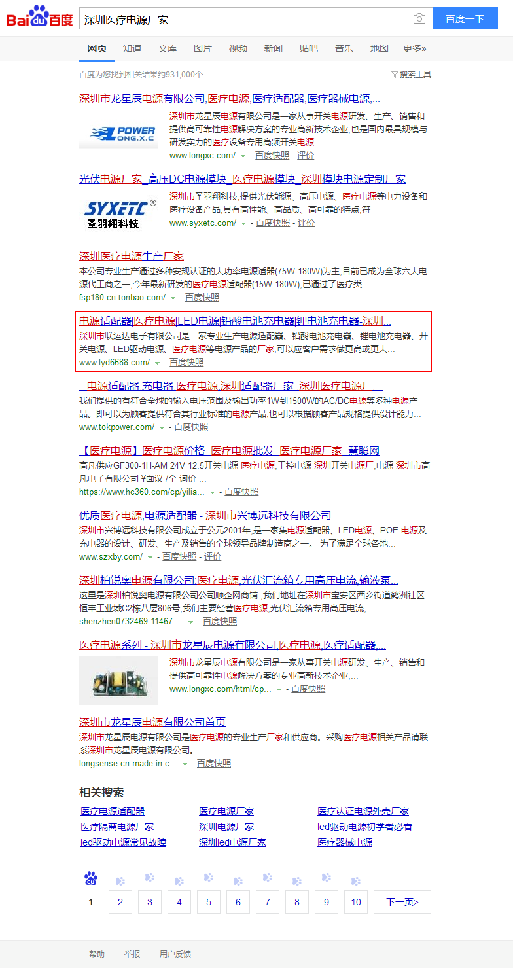Open the 贴吧 tab
Viewport: 513px width, 968px height.
pos(309,48)
